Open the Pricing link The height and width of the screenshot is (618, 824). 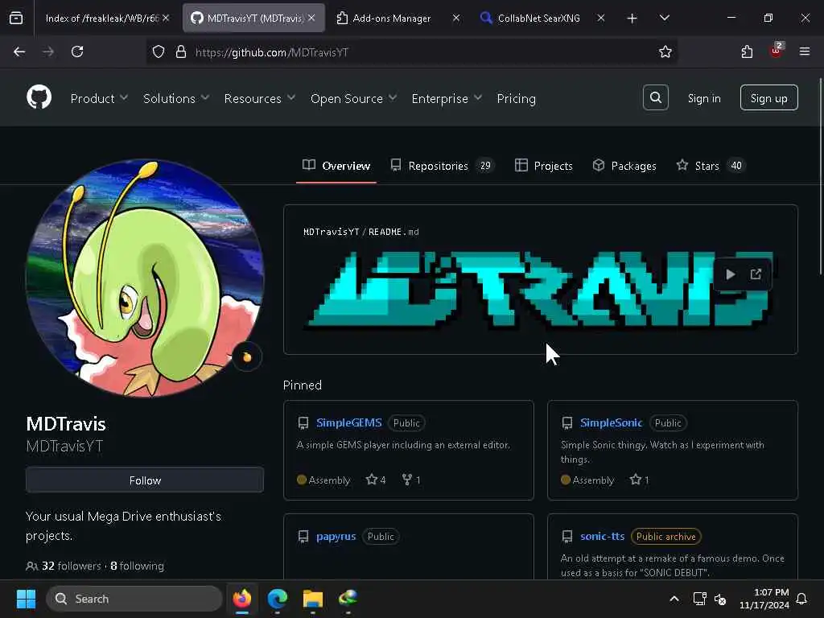click(x=516, y=98)
